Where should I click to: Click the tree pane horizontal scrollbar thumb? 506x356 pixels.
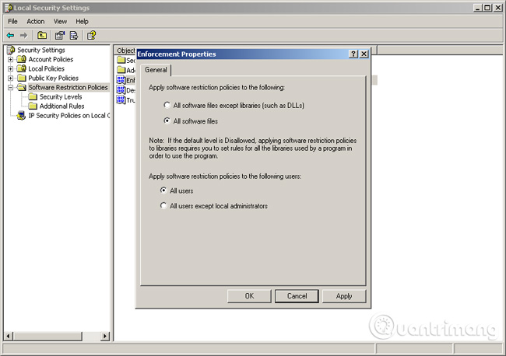pos(47,336)
